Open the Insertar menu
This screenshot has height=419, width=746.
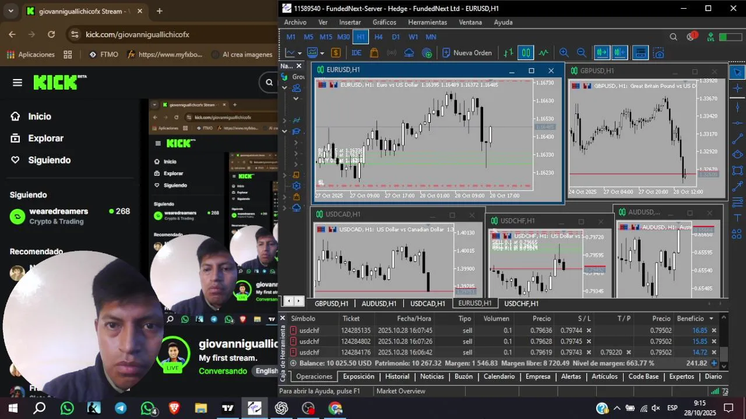coord(350,22)
